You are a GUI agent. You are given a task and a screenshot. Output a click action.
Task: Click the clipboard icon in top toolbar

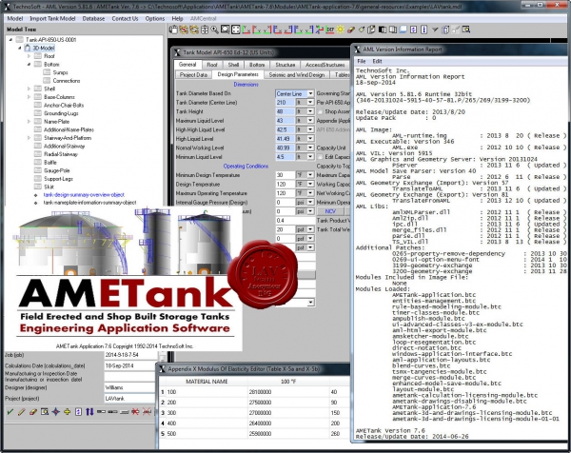(x=173, y=30)
